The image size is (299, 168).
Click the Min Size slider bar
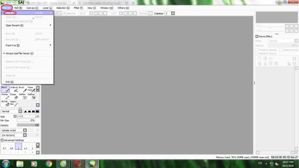click(x=26, y=120)
